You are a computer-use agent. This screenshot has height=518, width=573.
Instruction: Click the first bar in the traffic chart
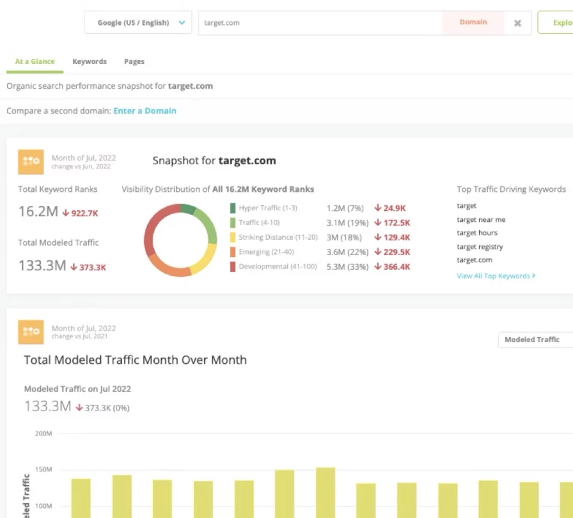tap(81, 498)
